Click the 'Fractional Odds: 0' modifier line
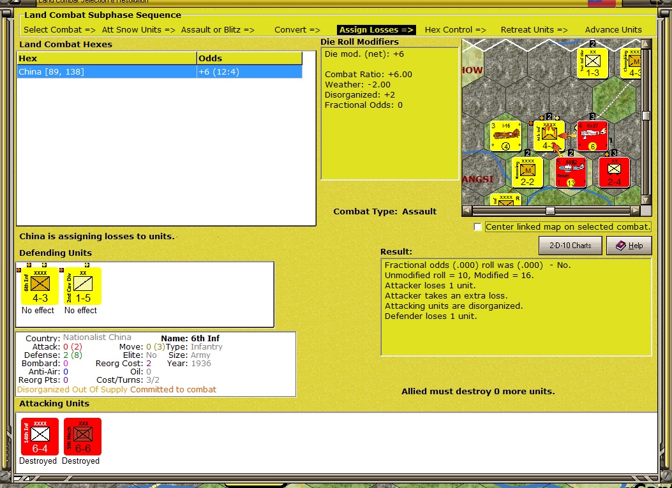Image resolution: width=672 pixels, height=488 pixels. tap(363, 105)
